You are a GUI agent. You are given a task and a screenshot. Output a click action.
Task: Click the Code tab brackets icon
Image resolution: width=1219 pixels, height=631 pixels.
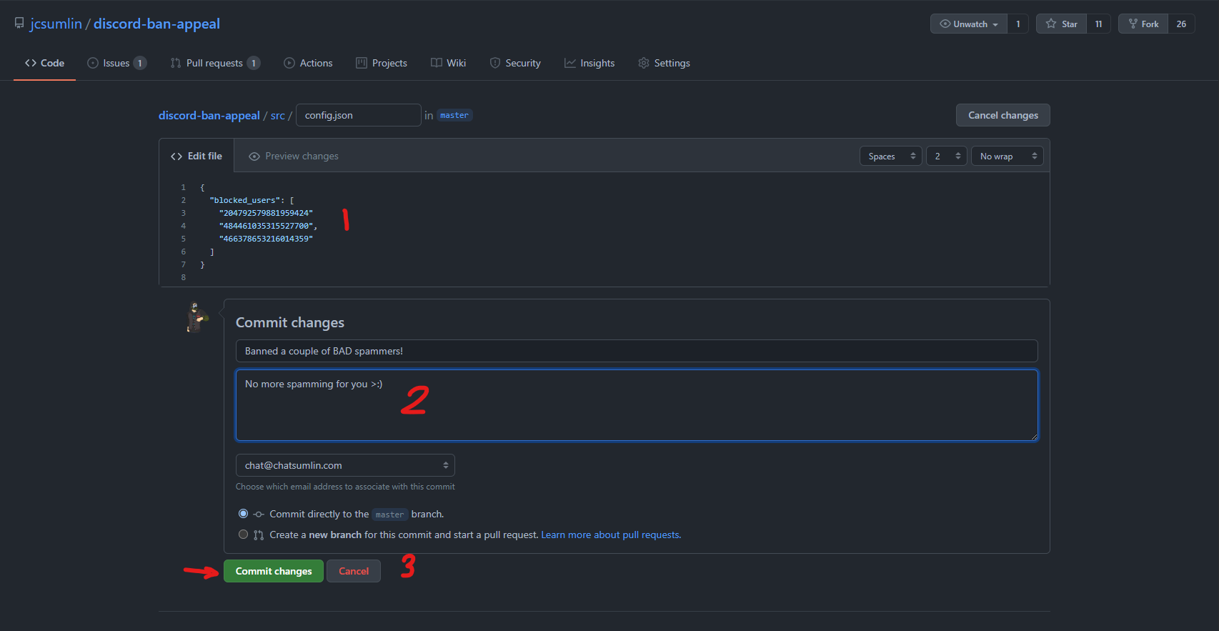click(x=31, y=63)
